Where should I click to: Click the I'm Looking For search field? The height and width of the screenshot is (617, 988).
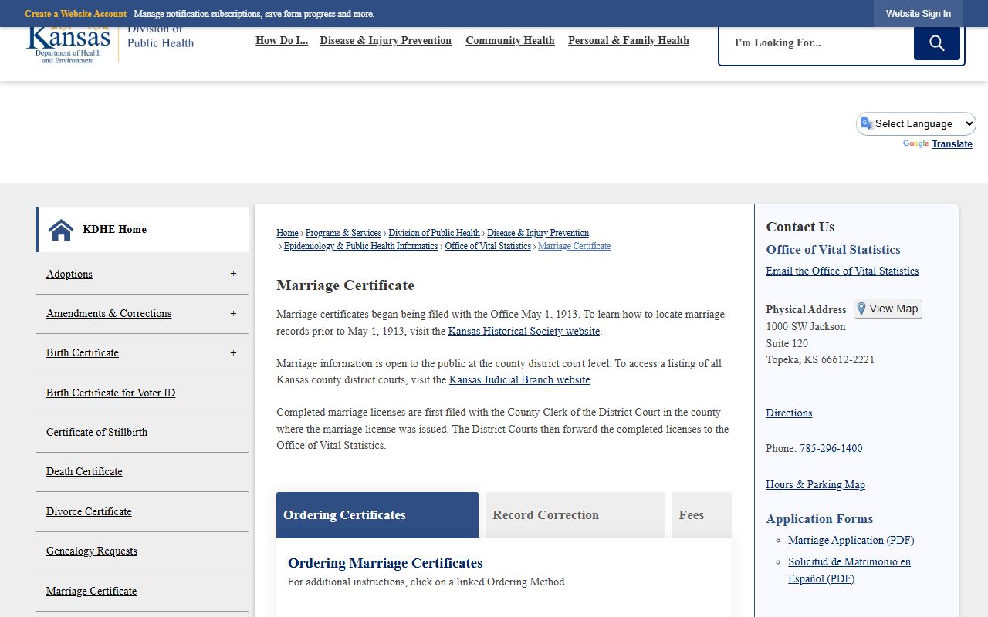point(817,43)
